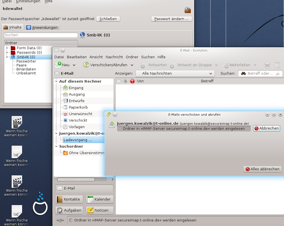Viewport: 284px width, 226px height.
Task: Sort by read status envelope column
Action: pos(119,81)
